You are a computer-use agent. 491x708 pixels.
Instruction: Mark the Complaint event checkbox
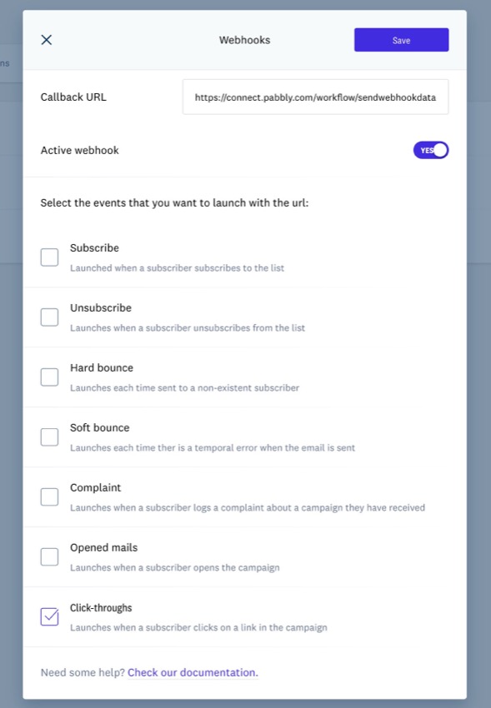coord(50,496)
